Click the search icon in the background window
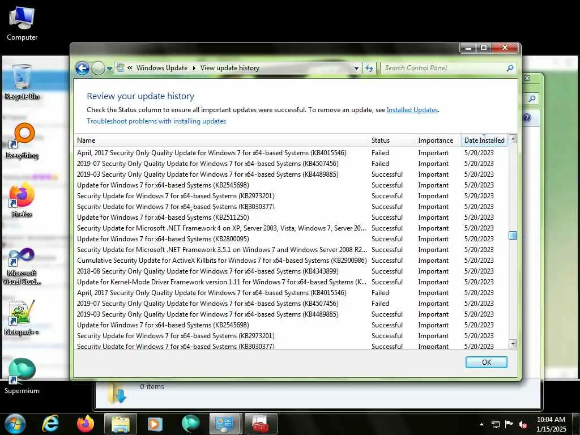The height and width of the screenshot is (435, 580). tap(532, 99)
